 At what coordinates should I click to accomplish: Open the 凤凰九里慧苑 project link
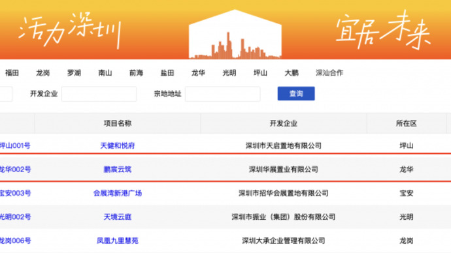click(x=118, y=241)
